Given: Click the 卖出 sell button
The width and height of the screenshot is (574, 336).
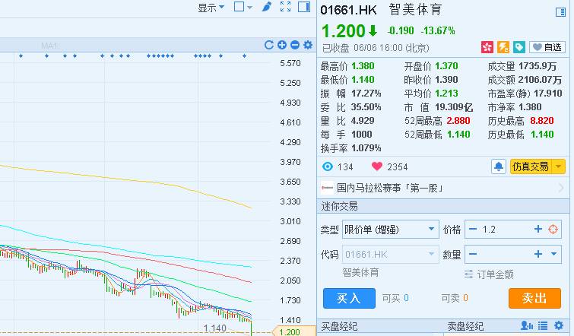Looking at the screenshot, I should pyautogui.click(x=534, y=299).
